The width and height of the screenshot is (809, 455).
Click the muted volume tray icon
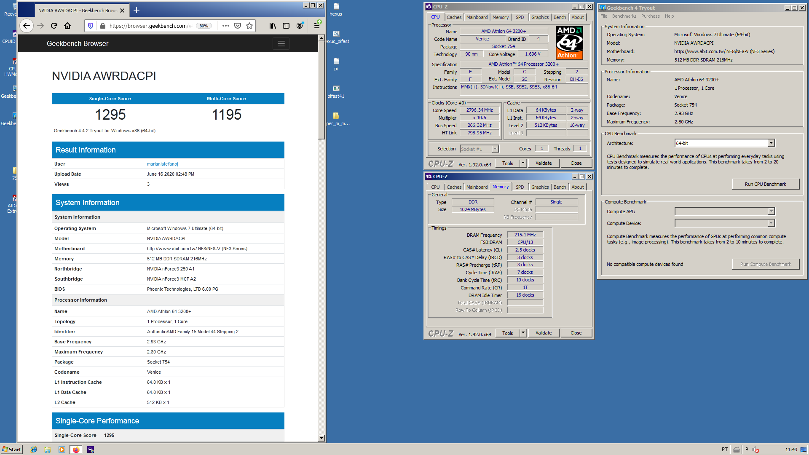[x=755, y=450]
